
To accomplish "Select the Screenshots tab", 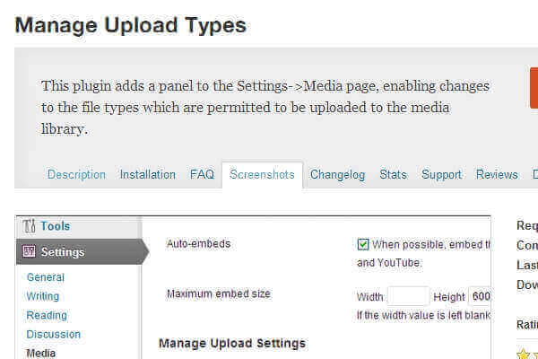I will click(262, 175).
